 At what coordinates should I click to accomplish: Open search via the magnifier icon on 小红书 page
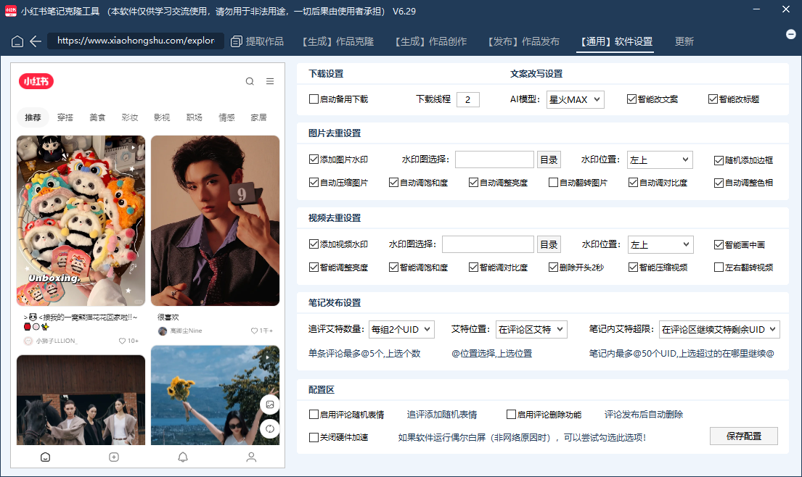(250, 81)
